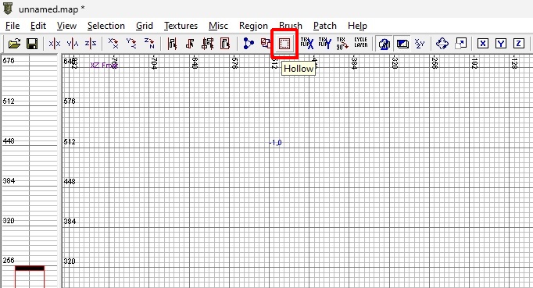Open the Patch menu
Image resolution: width=533 pixels, height=288 pixels.
pyautogui.click(x=325, y=26)
